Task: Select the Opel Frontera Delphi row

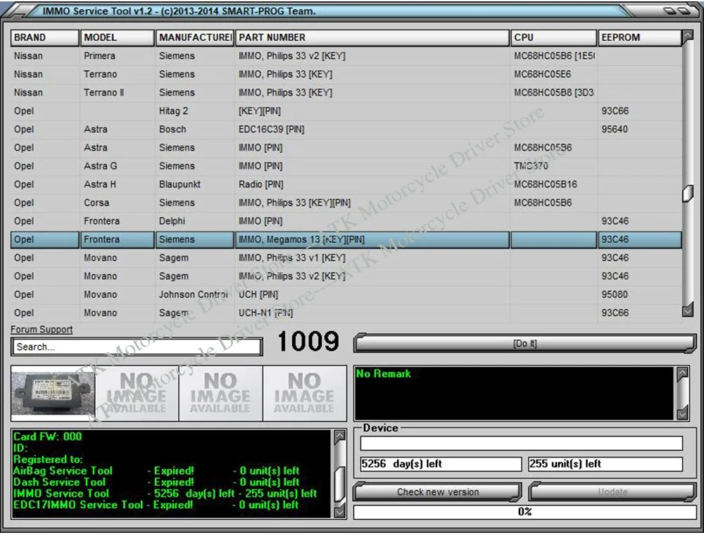Action: 346,221
